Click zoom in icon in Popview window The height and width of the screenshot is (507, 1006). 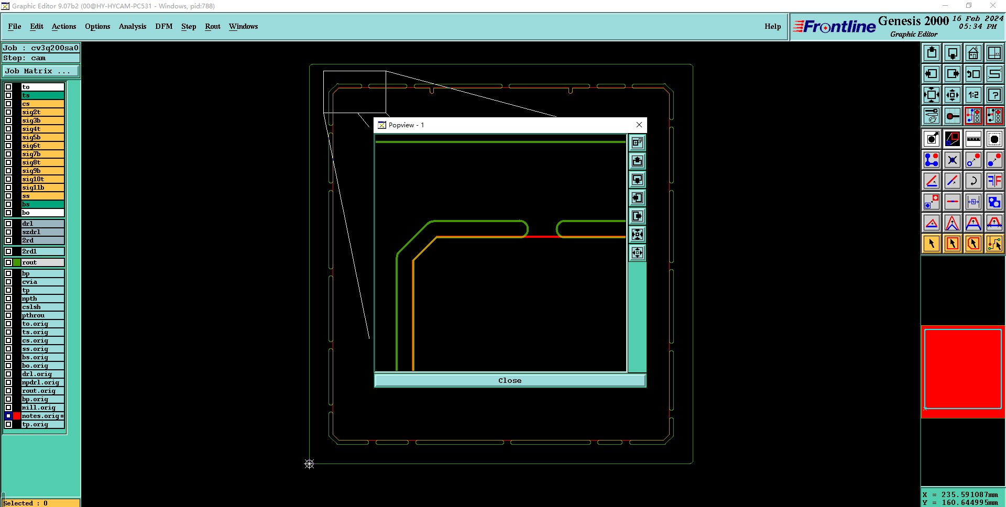637,235
